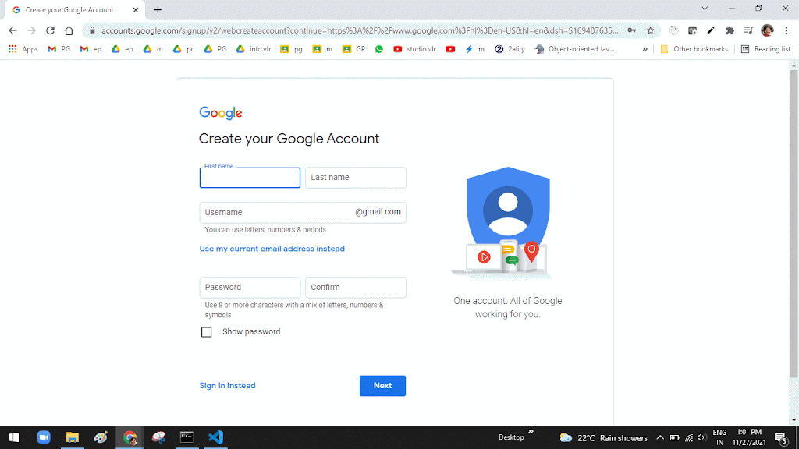Expand the hidden bookmarks overflow chevron
The width and height of the screenshot is (799, 449).
[645, 49]
